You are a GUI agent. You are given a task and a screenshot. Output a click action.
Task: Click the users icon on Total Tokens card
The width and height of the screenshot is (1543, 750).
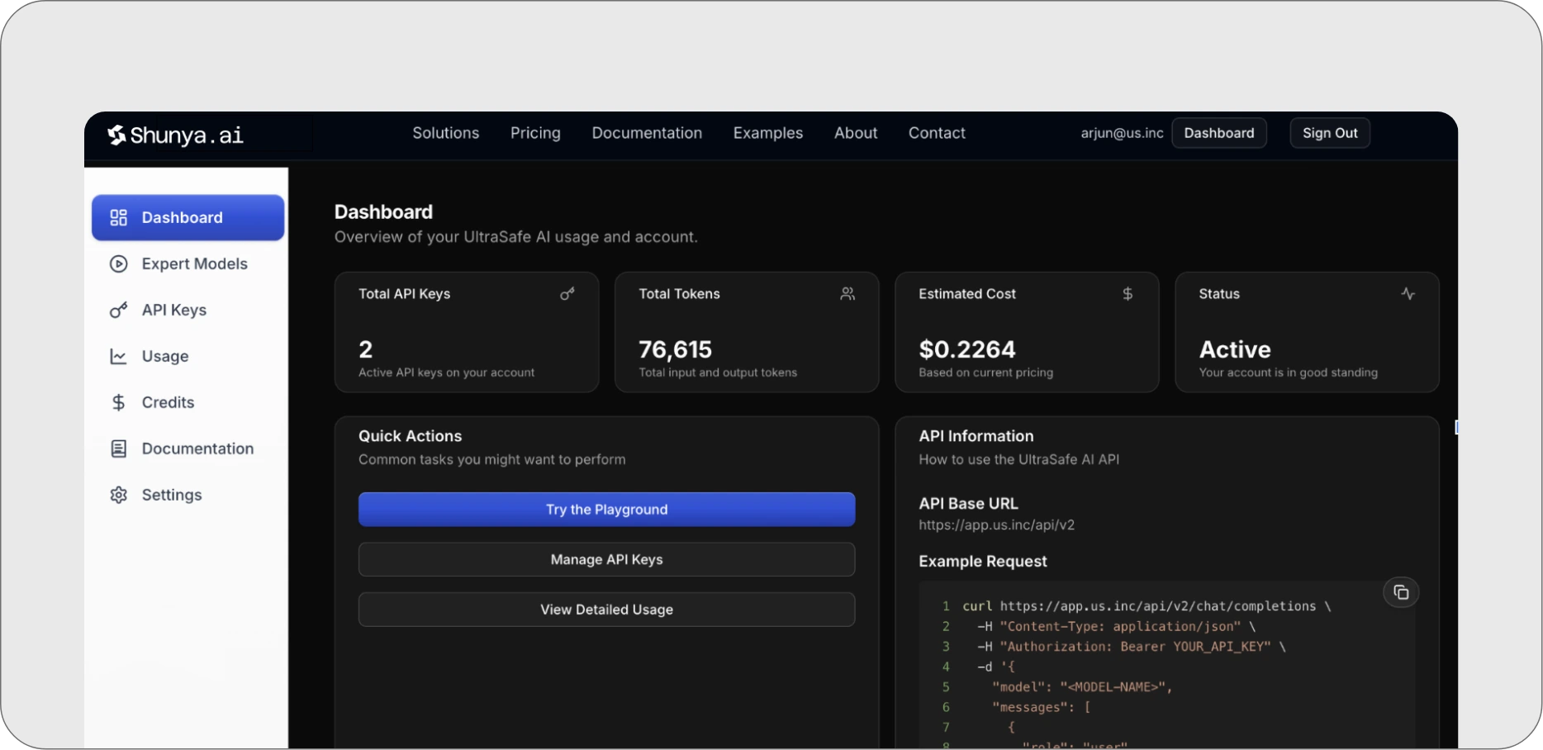(x=847, y=294)
